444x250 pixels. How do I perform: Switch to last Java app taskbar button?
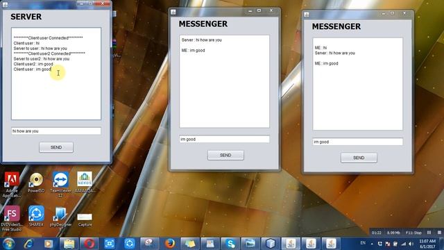coord(331,244)
